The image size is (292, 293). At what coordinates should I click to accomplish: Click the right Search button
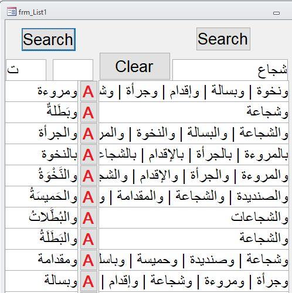[223, 39]
